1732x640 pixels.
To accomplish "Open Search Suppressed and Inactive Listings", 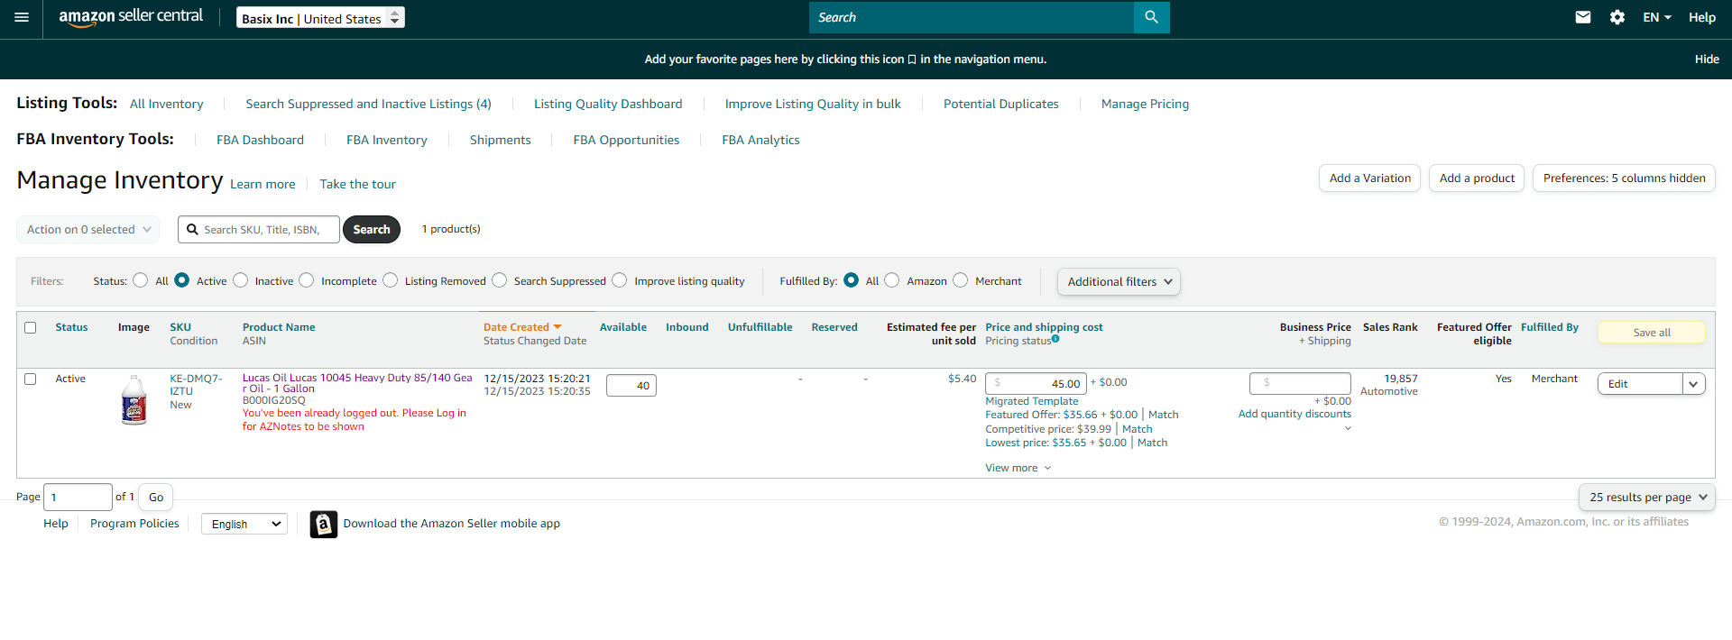I will [368, 104].
